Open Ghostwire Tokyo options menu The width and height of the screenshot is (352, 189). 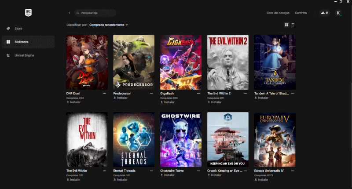(198, 171)
